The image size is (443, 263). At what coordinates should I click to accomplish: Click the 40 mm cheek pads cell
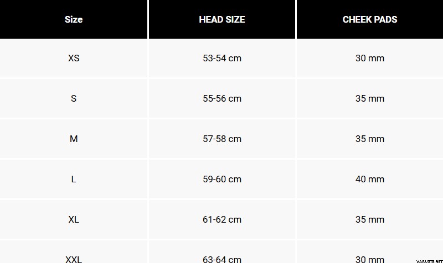[x=370, y=179]
